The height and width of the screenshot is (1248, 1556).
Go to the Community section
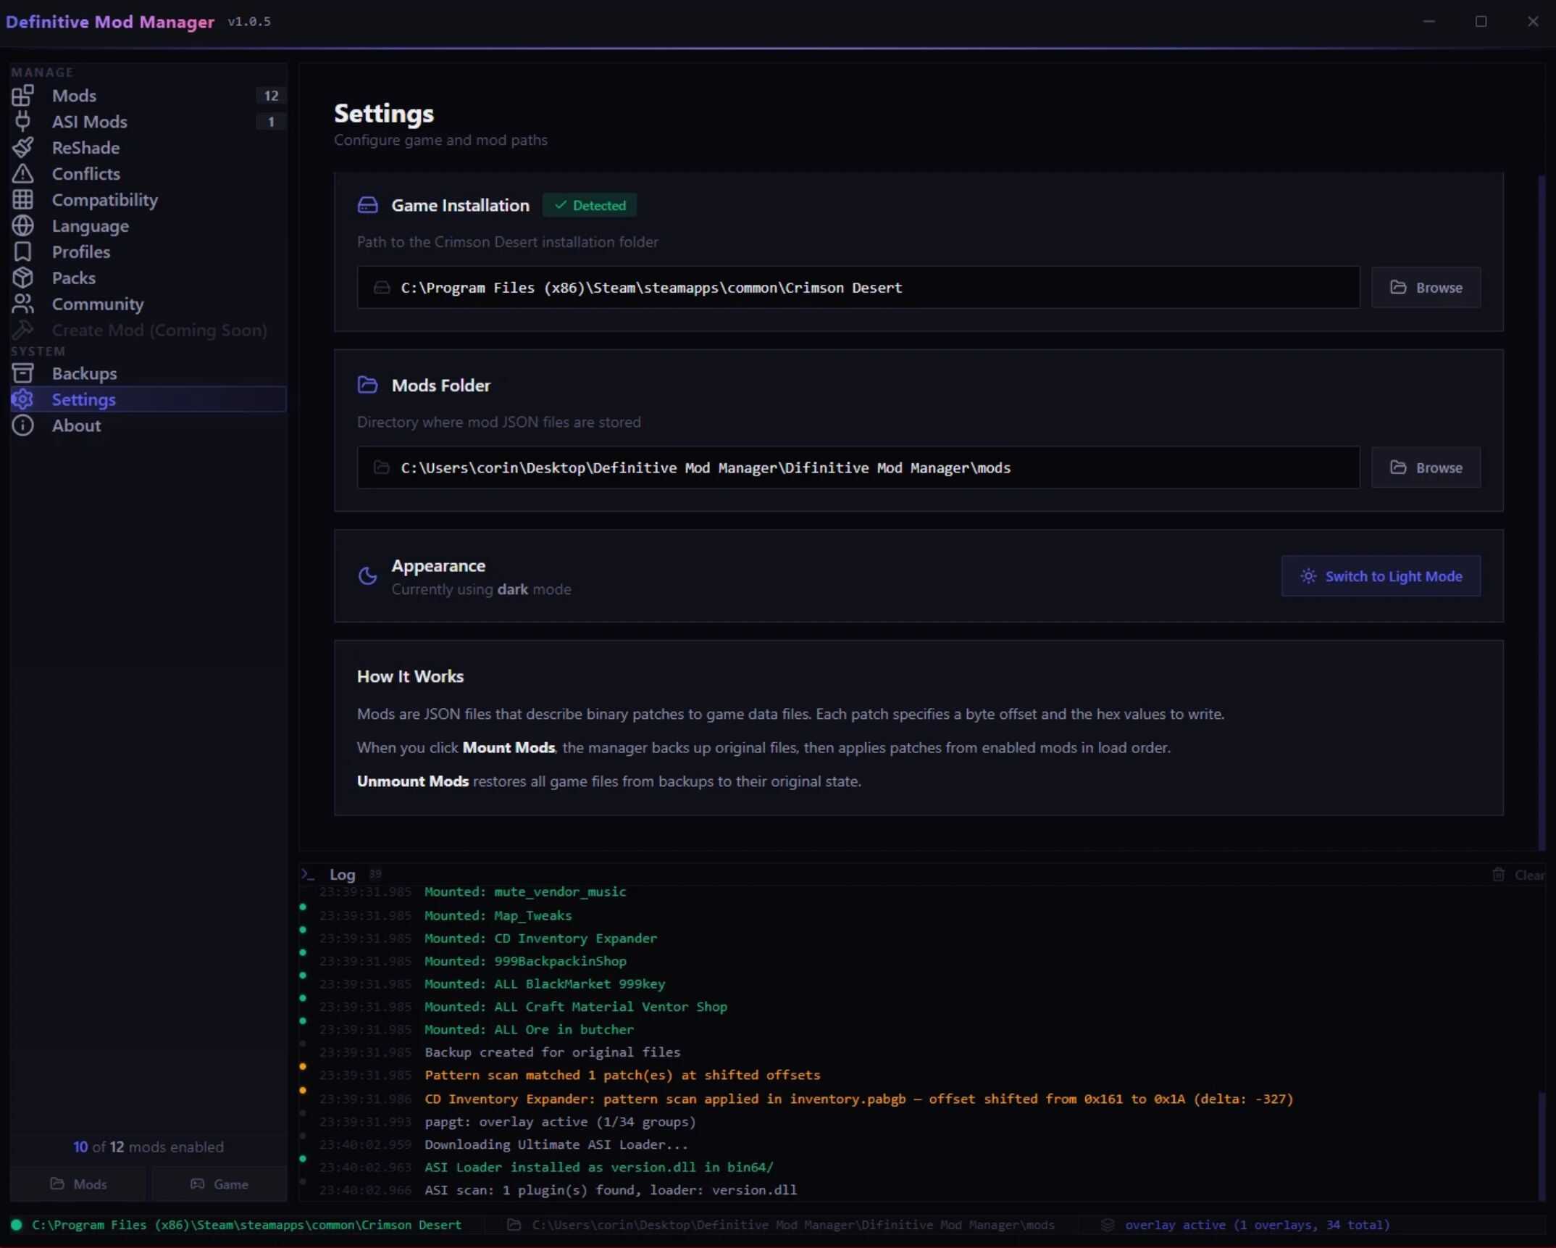coord(97,304)
